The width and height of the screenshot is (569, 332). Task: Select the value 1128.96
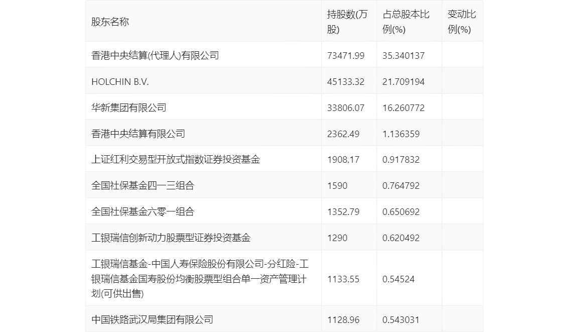[343, 319]
